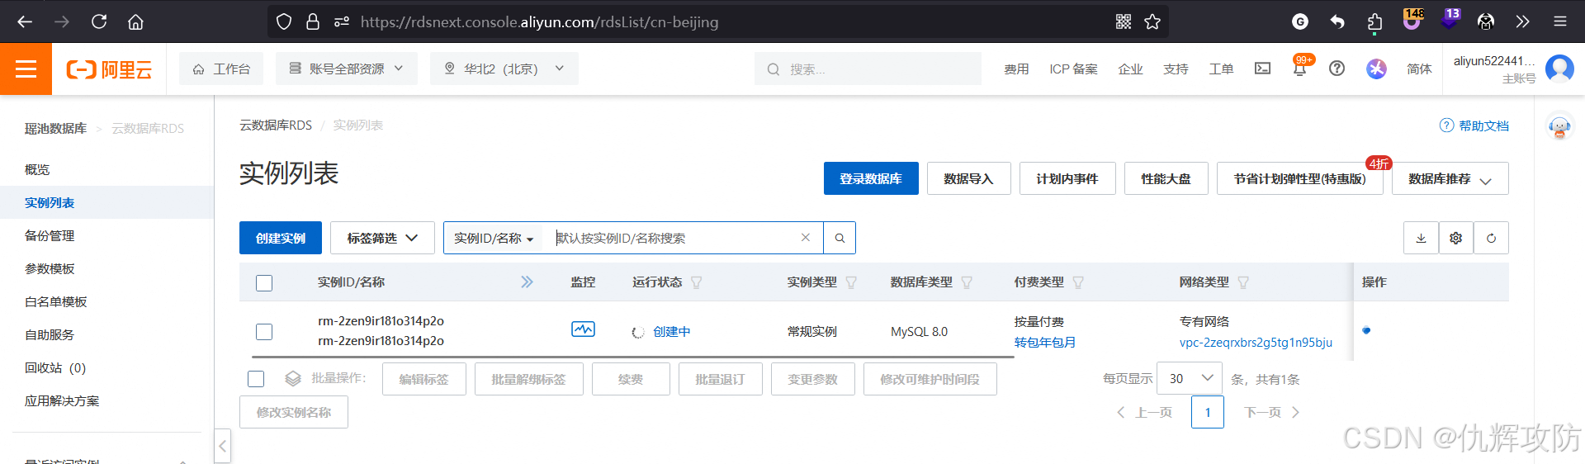The width and height of the screenshot is (1585, 464).
Task: Click the 登录数据库 button
Action: pos(871,178)
